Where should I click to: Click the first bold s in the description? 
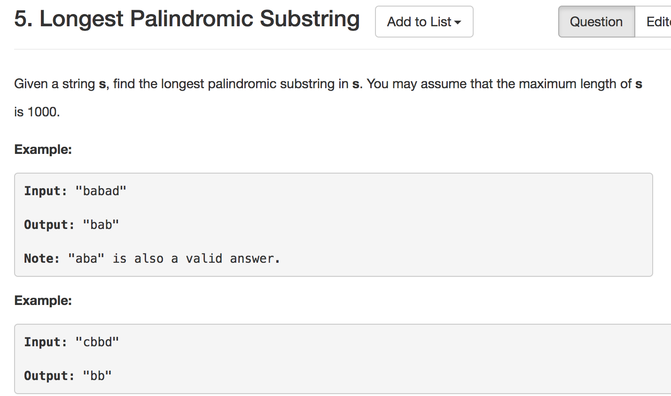point(102,84)
